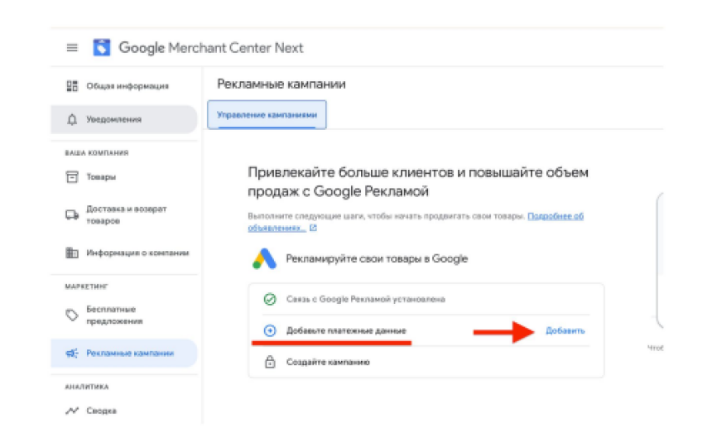
Task: Open the hamburger main menu
Action: [x=72, y=48]
